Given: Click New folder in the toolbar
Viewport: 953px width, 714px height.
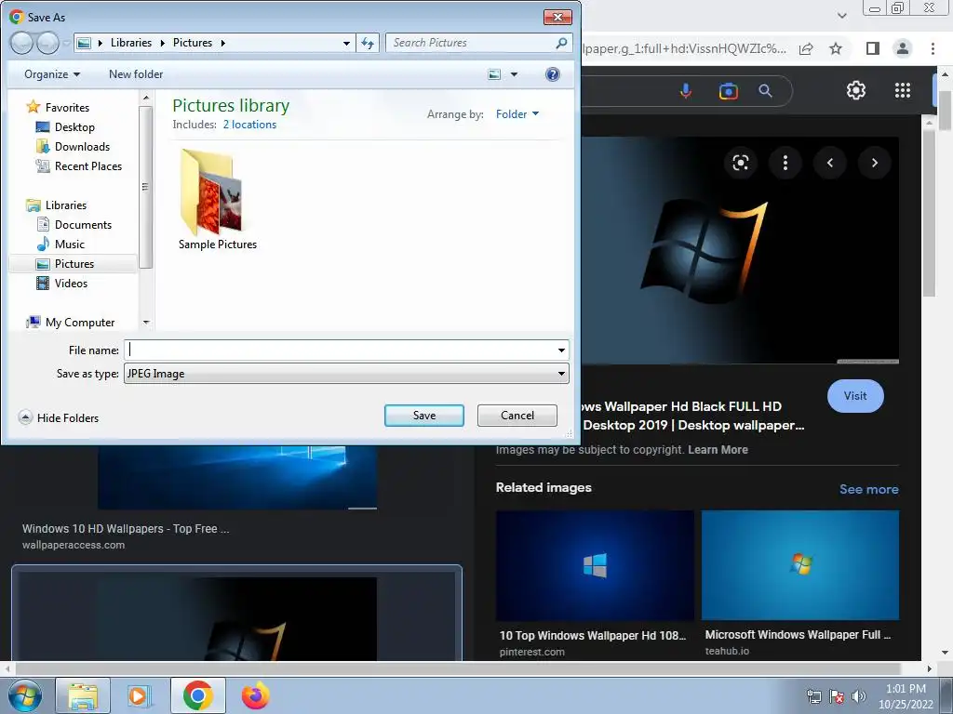Looking at the screenshot, I should (x=136, y=74).
